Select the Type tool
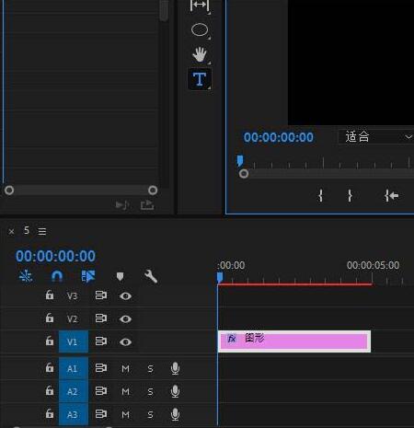The image size is (414, 428). 200,79
